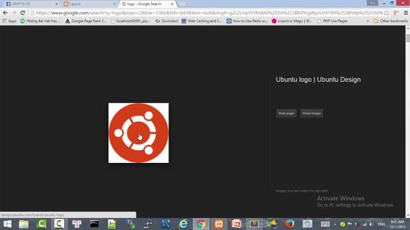Open the Sublime Text taskbar icon

point(254,224)
